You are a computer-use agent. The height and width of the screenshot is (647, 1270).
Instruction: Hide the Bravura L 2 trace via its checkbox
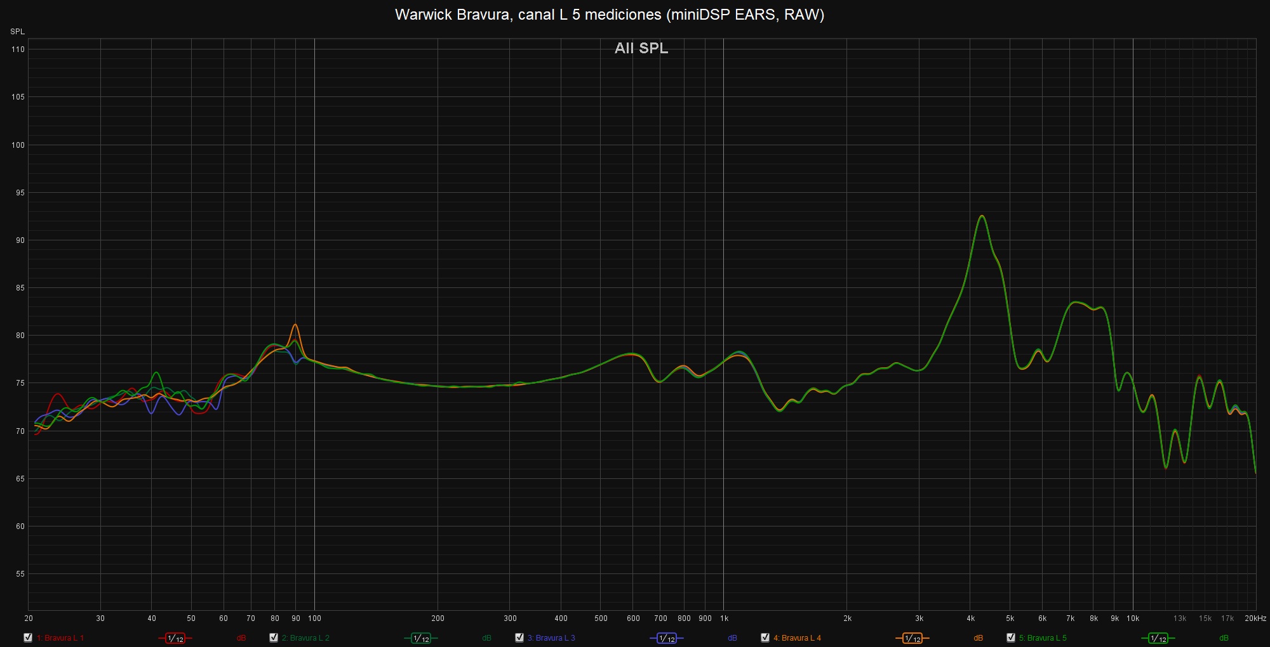pos(274,637)
